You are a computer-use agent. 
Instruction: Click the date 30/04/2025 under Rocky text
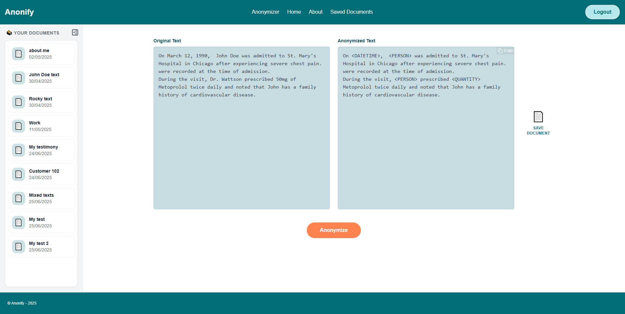(x=40, y=105)
